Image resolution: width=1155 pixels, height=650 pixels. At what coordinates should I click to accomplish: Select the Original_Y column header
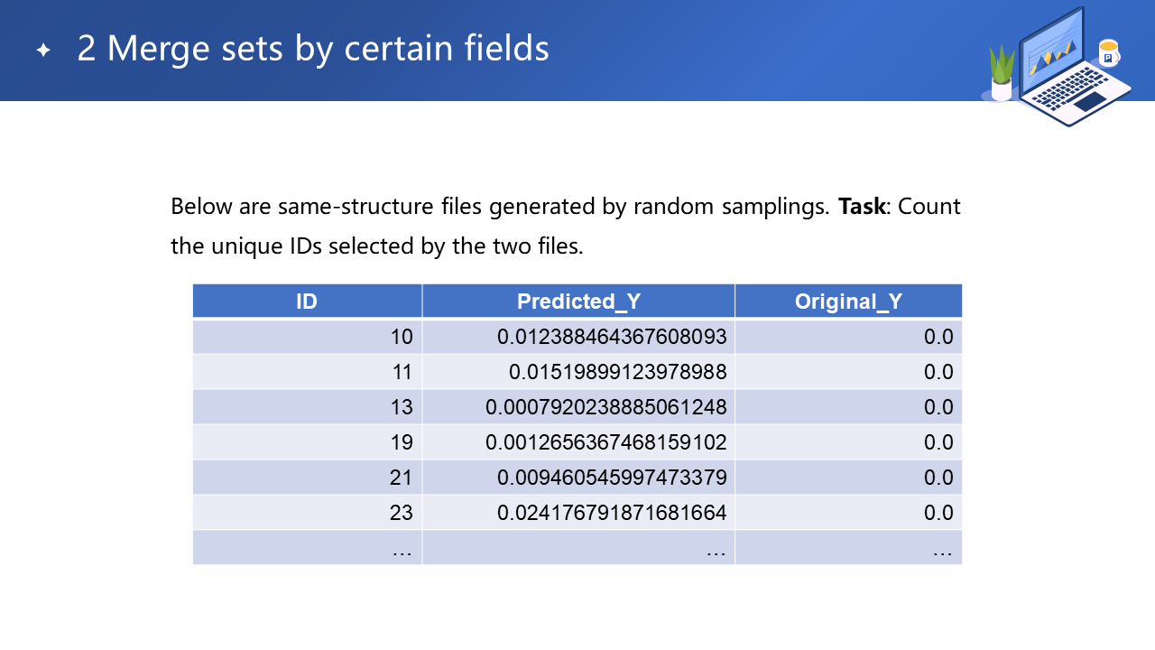pos(848,302)
